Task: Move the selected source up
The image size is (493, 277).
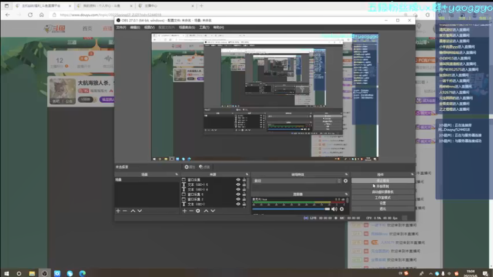Action: coord(206,211)
